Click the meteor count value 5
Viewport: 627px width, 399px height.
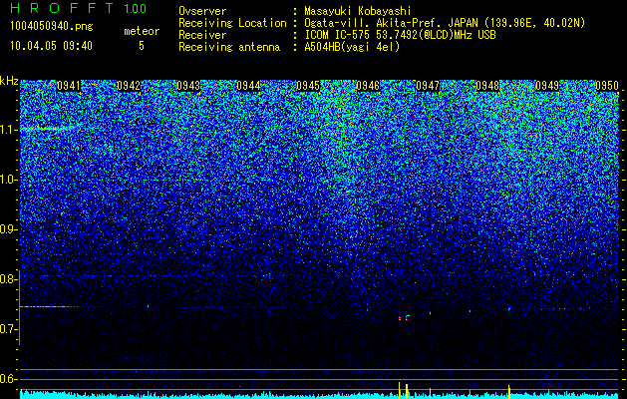[142, 46]
